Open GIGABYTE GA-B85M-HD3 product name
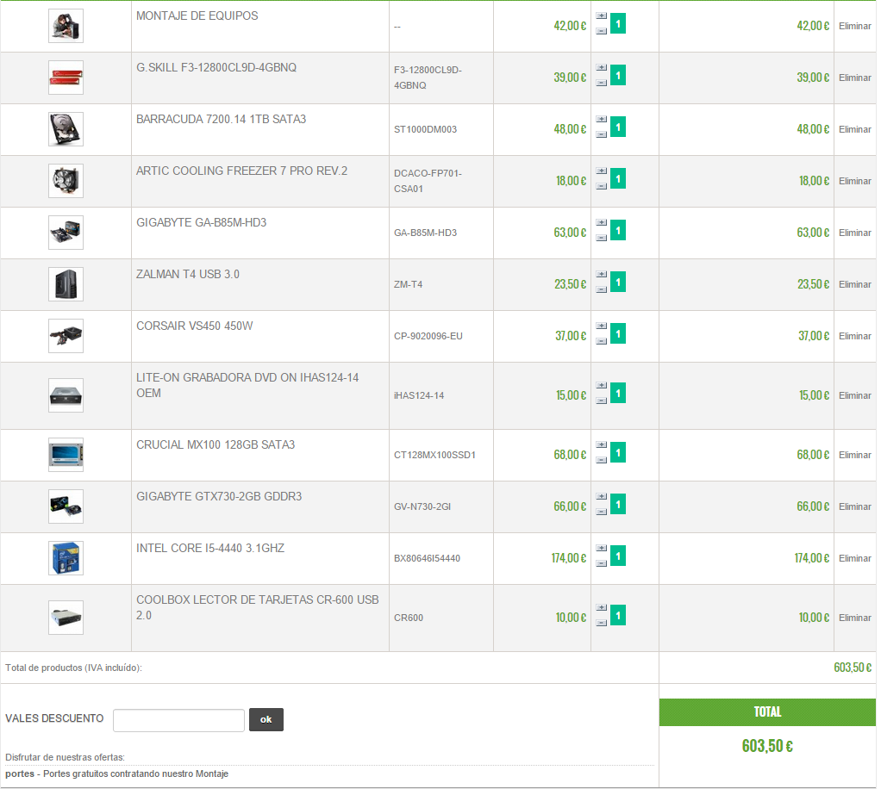Viewport: 881px width, 789px height. [201, 222]
